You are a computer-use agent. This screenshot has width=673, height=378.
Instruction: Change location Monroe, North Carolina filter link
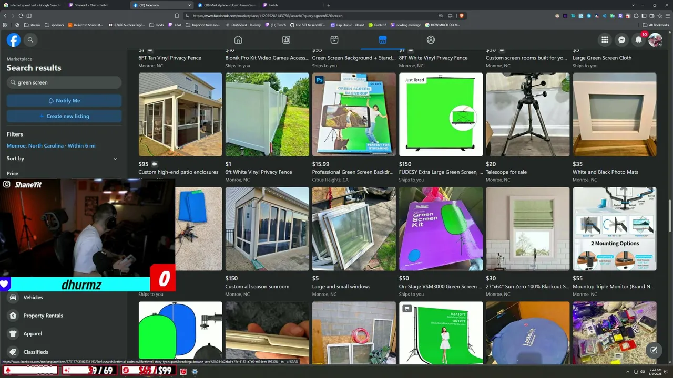51,146
